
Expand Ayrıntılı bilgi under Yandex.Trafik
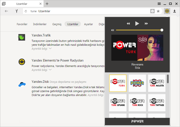[x=42, y=49]
